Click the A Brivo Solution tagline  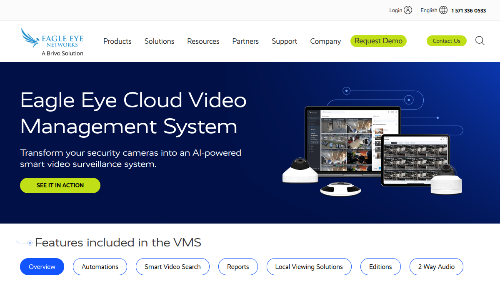tap(62, 53)
